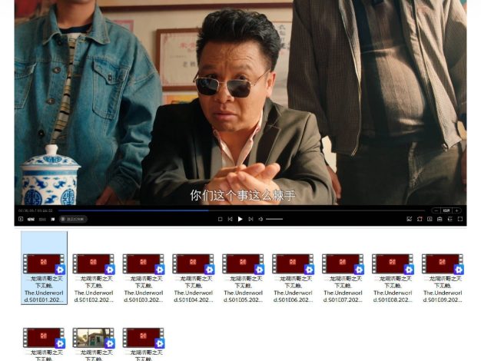Seek along the video progress bar
Viewport: 481px width, 361px height.
(241, 210)
